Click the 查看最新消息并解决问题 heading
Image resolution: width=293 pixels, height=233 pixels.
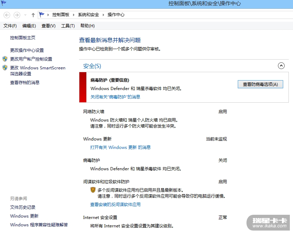click(110, 40)
